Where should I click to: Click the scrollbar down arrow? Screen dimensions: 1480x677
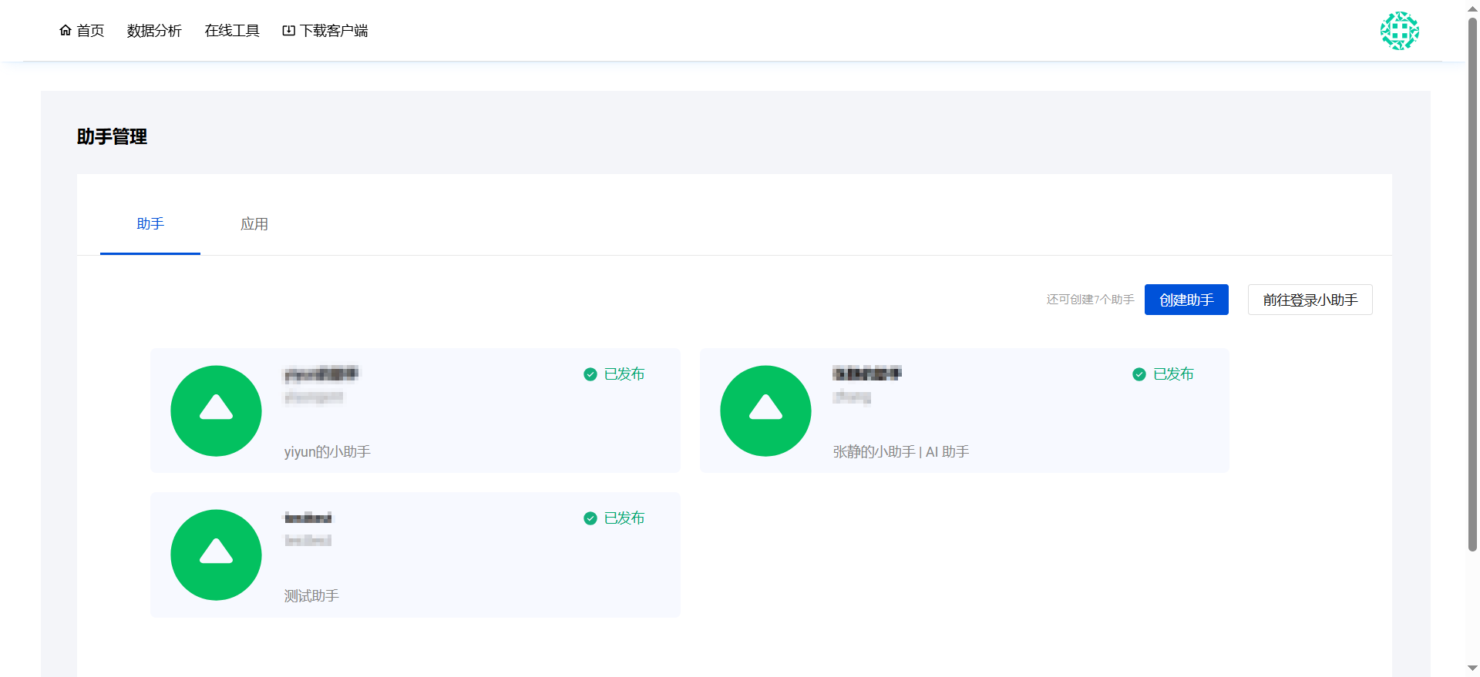coord(1472,669)
